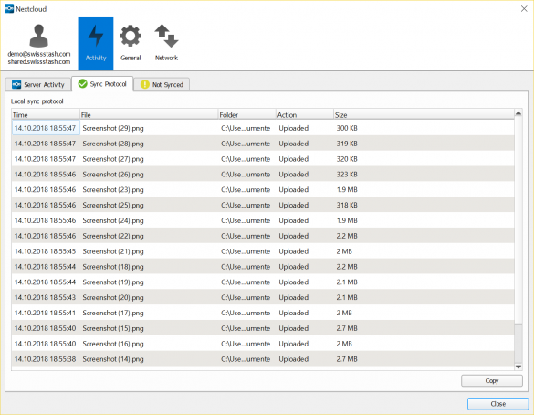Select row Screenshot (28).png
The height and width of the screenshot is (415, 534).
263,144
